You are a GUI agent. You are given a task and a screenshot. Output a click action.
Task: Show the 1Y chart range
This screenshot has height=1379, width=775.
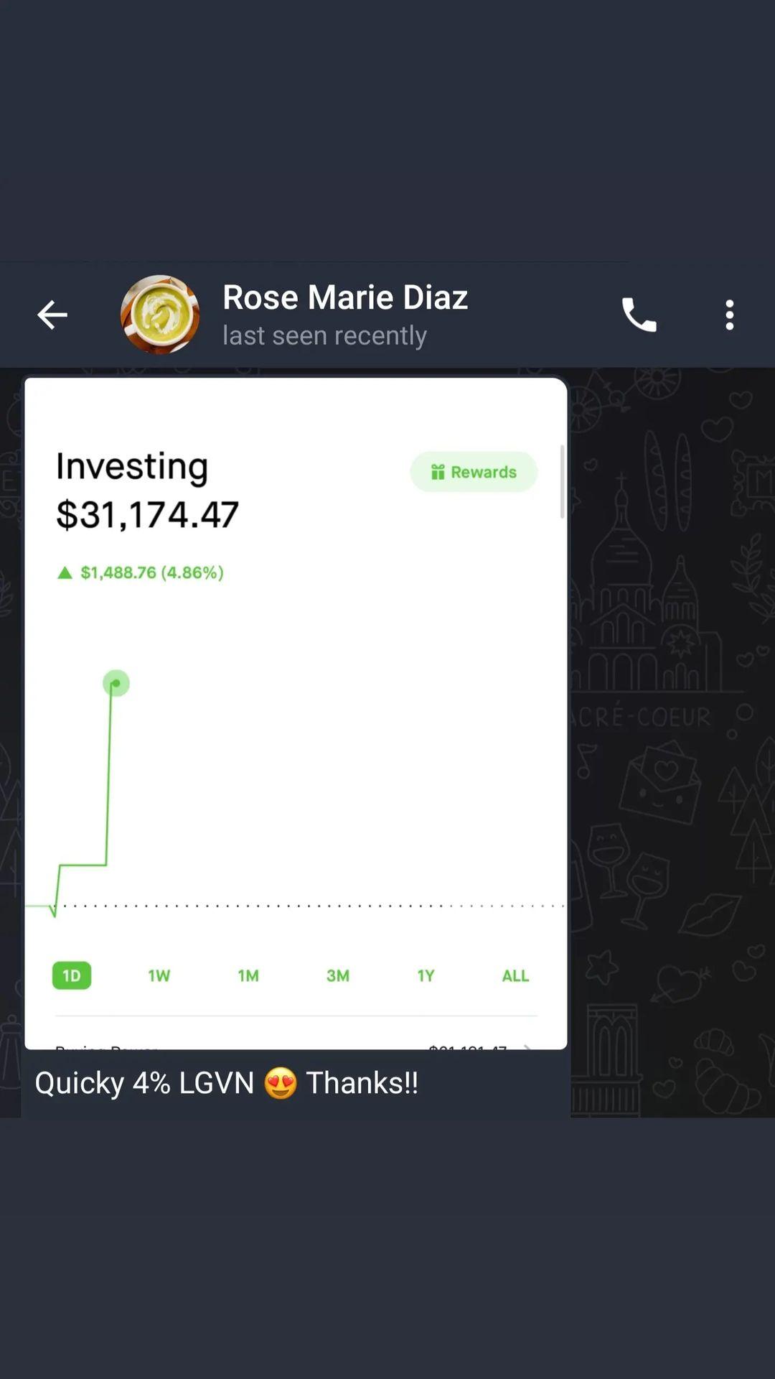(426, 975)
